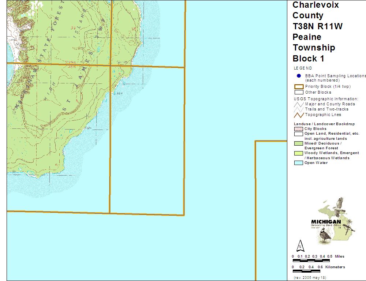Click the quail illustration in the logo
Viewport: 366px width, 281px height.
(x=324, y=235)
